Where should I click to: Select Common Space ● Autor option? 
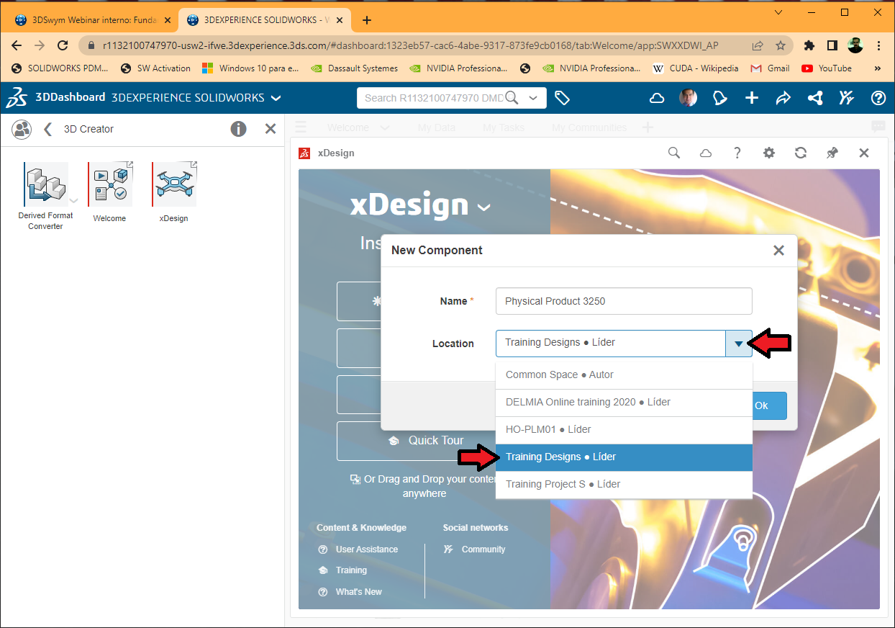[624, 375]
